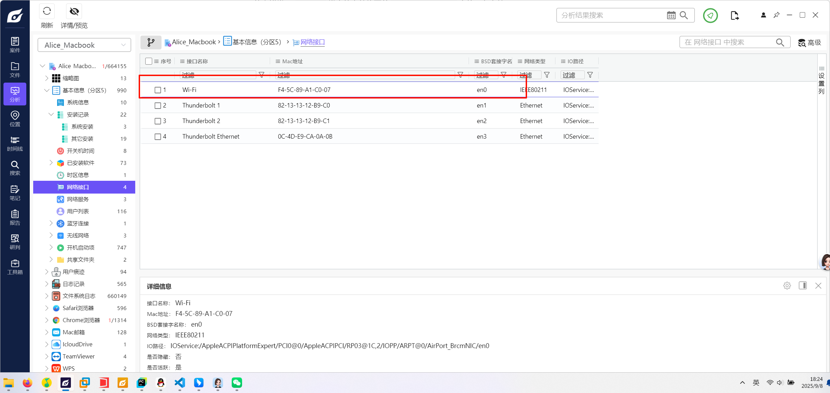This screenshot has height=393, width=830.
Task: Click the 刷新 refresh icon
Action: 47,11
